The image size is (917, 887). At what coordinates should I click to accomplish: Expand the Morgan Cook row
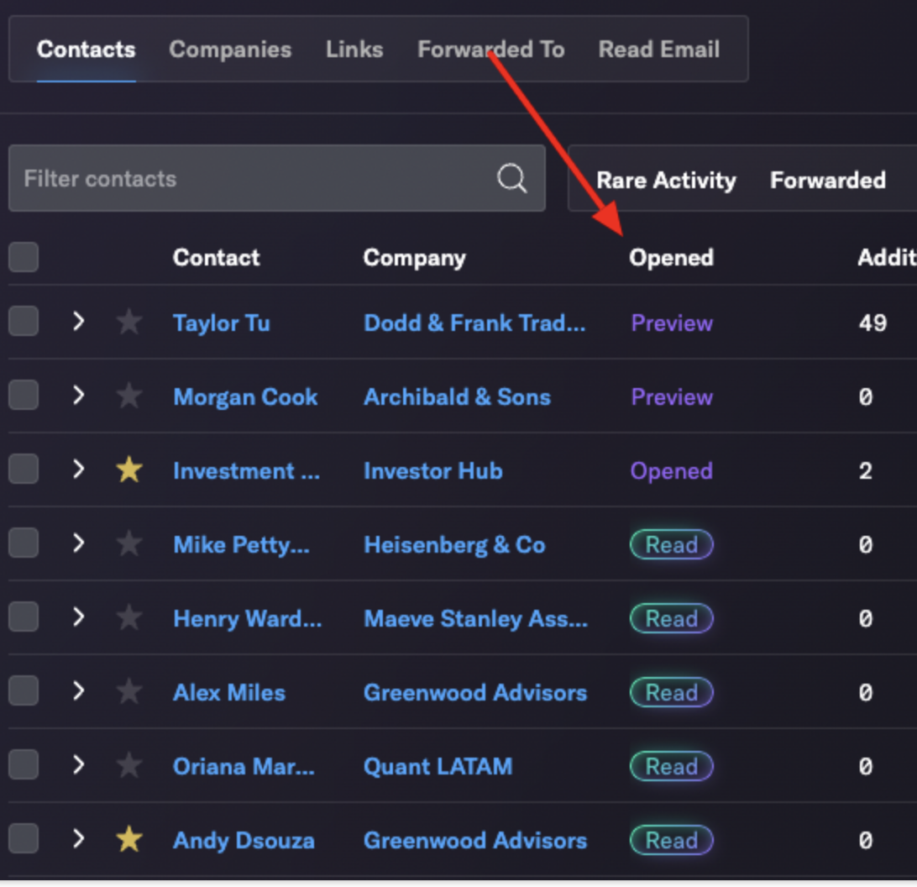pos(79,395)
